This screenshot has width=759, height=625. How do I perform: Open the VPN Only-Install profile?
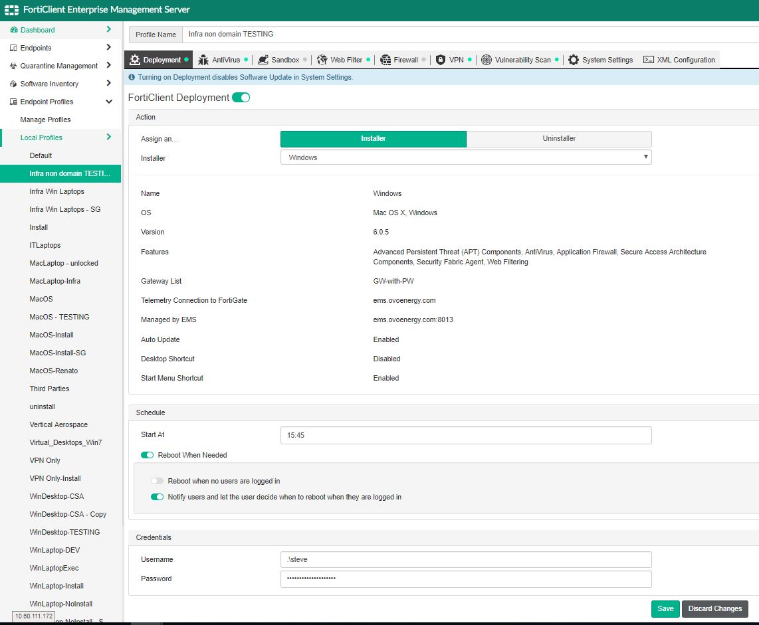[55, 478]
